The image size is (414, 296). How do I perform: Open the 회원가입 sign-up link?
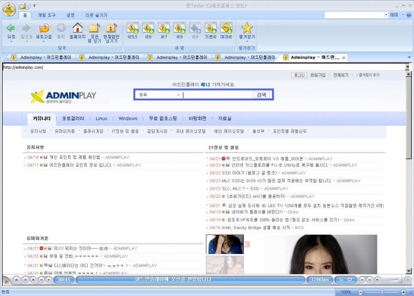[318, 75]
